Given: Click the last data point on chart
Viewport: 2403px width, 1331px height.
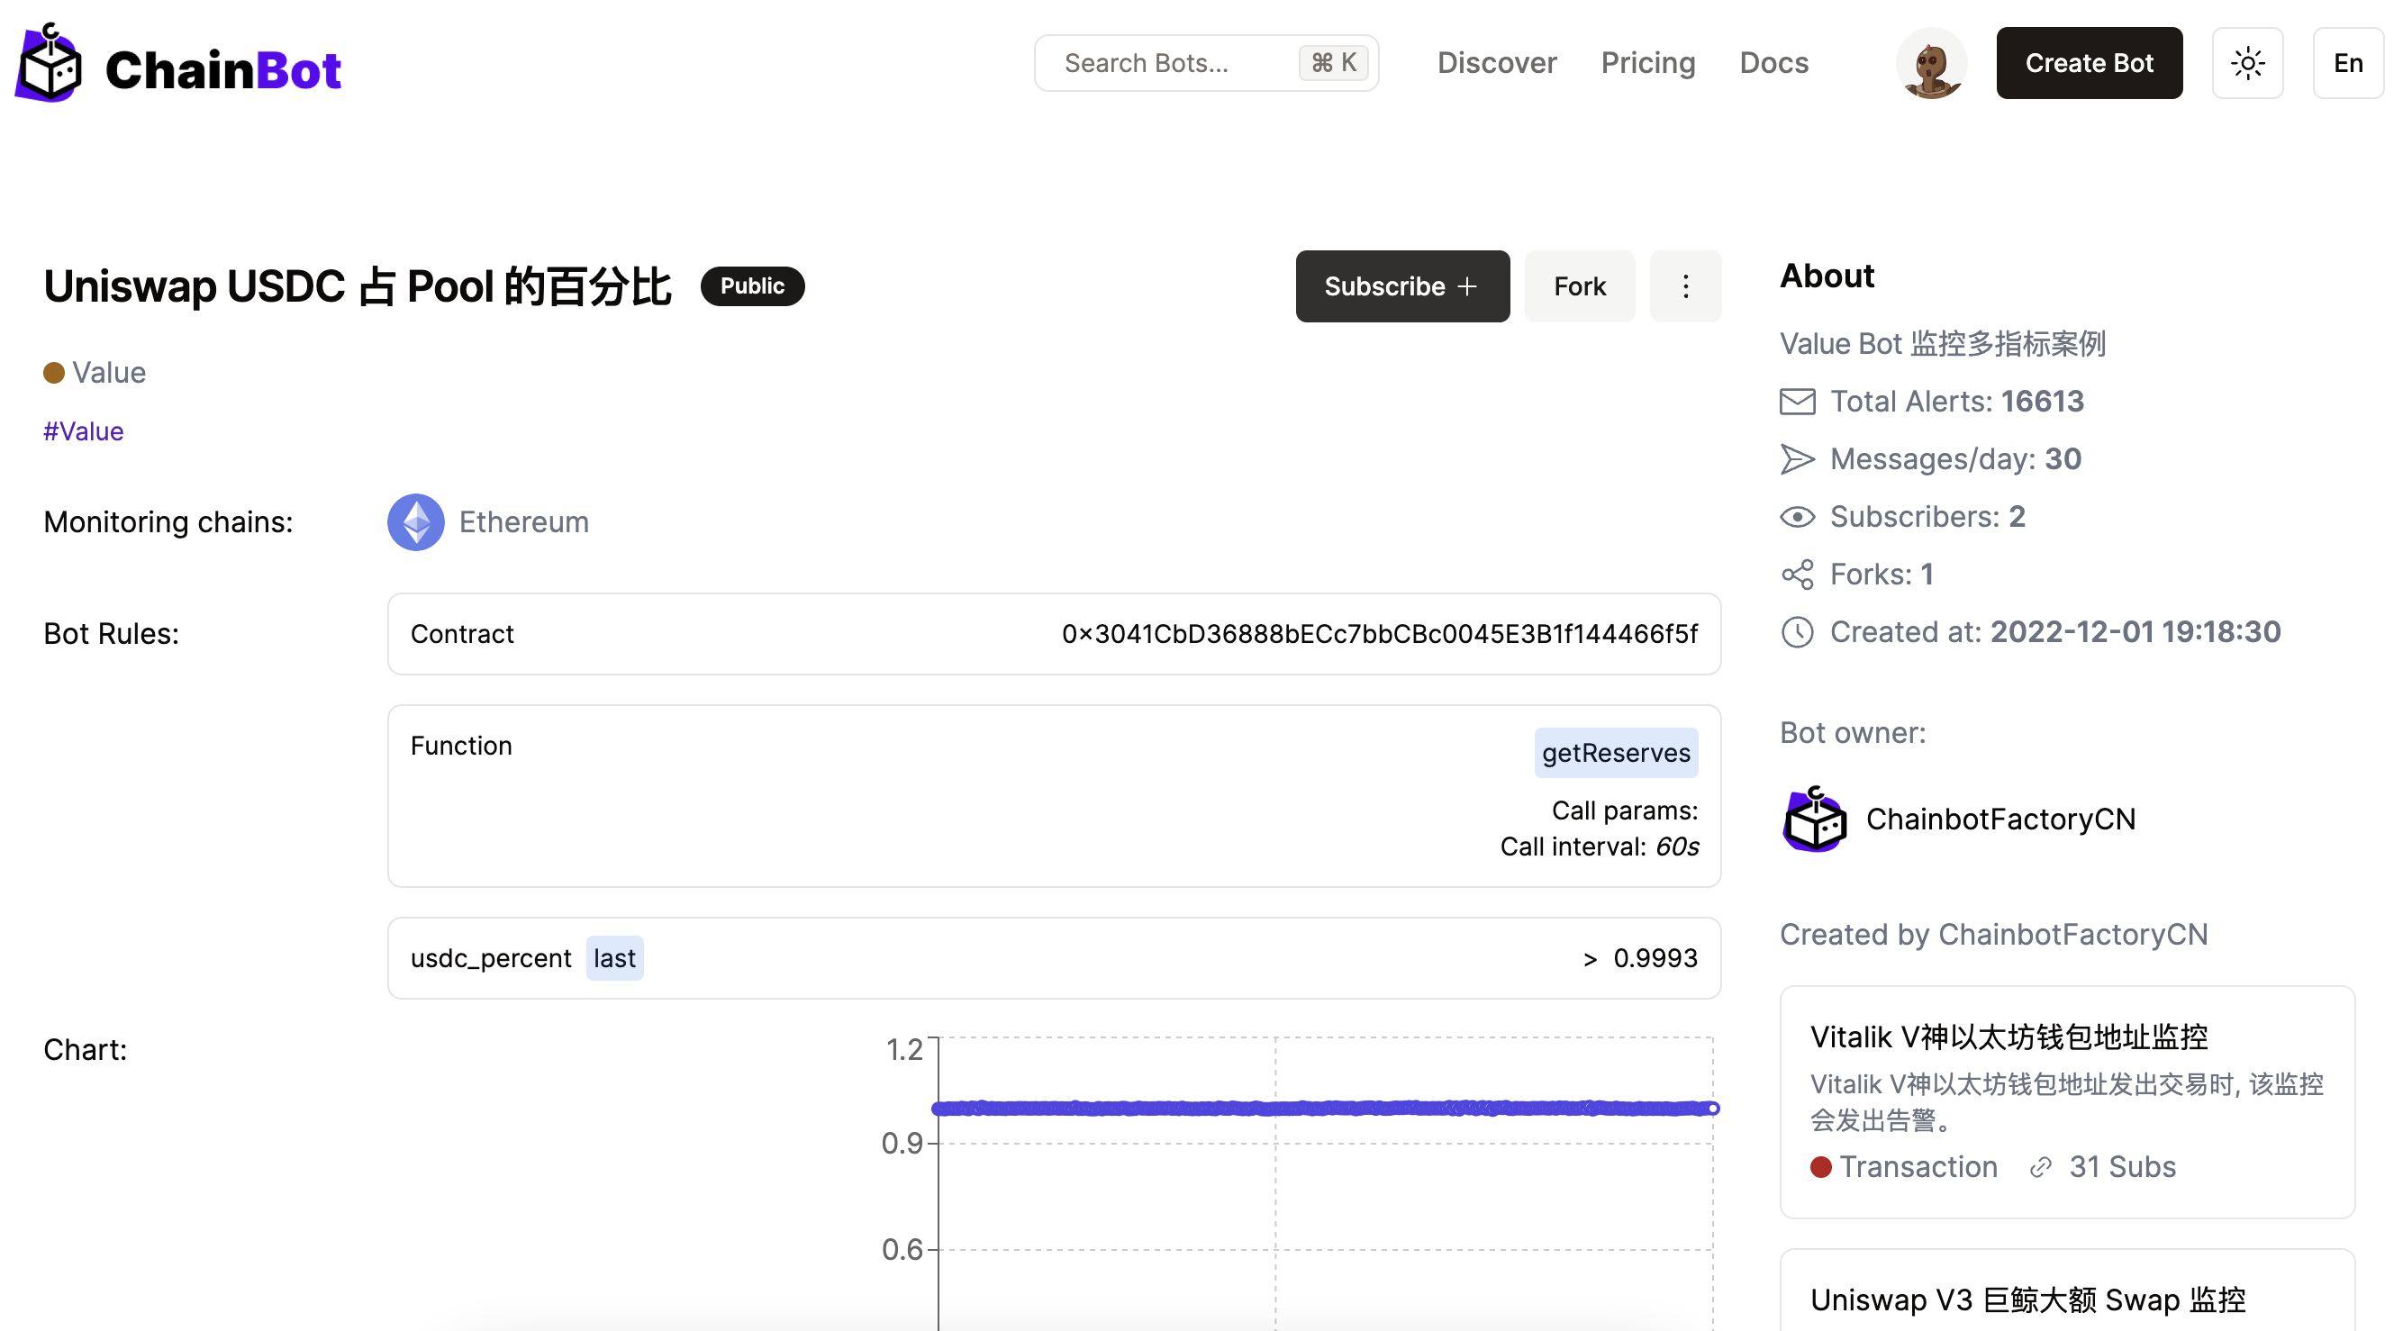Looking at the screenshot, I should (x=1712, y=1108).
